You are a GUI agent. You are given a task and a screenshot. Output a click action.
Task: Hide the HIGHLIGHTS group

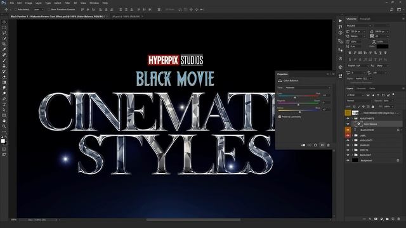click(x=348, y=141)
